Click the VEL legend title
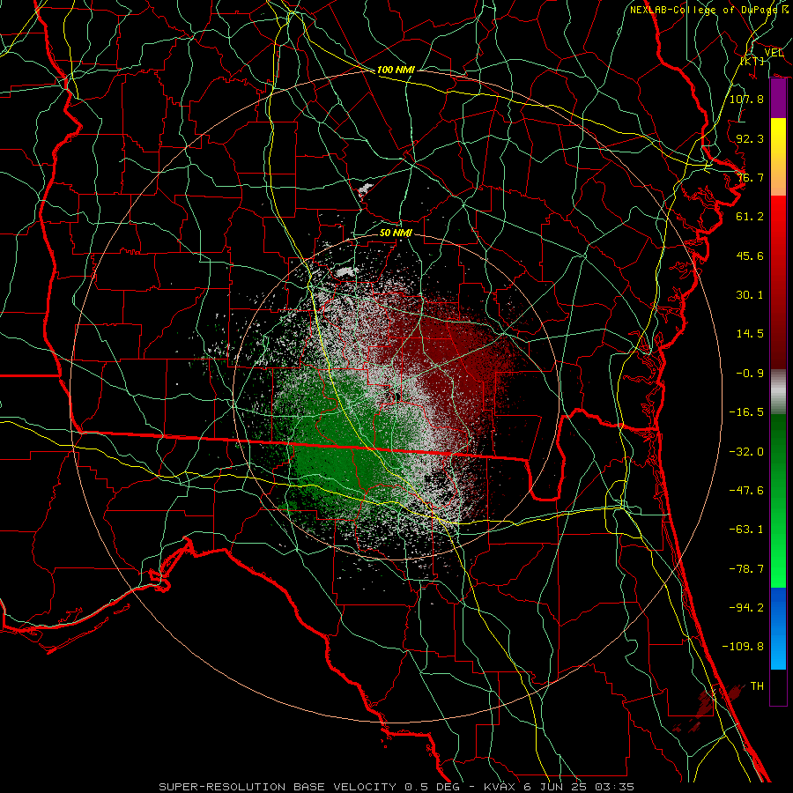This screenshot has width=793, height=793. [x=774, y=53]
